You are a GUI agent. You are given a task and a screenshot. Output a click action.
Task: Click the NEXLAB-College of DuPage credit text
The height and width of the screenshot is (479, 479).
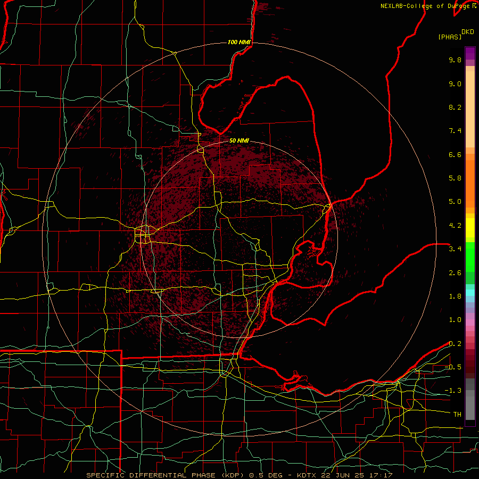425,6
